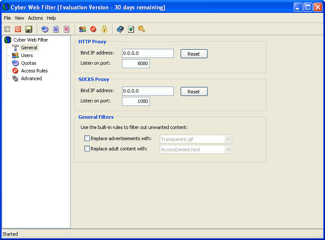The image size is (325, 240).
Task: Click the gray arrow start toolbar icon
Action: coord(7,29)
